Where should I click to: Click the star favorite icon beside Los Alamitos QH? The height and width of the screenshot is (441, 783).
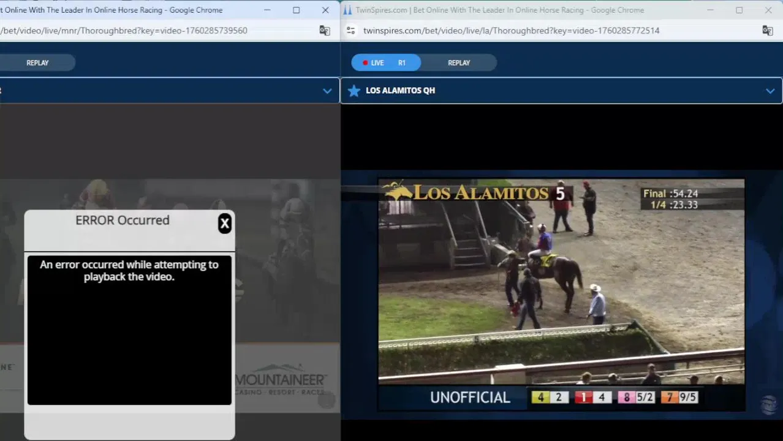coord(354,91)
